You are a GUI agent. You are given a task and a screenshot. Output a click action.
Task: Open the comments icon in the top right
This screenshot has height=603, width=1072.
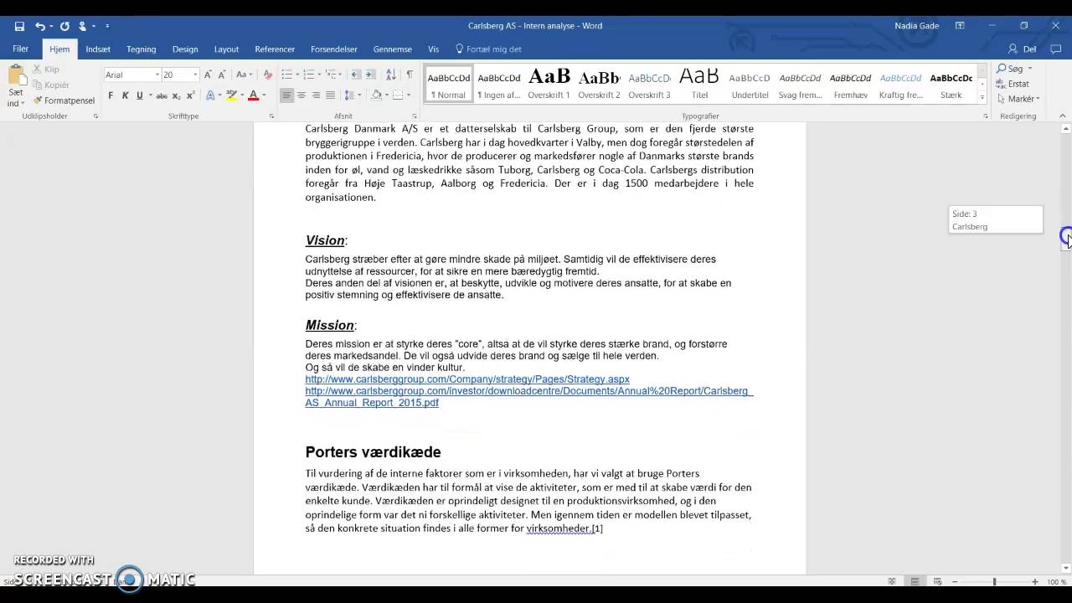(x=1055, y=49)
